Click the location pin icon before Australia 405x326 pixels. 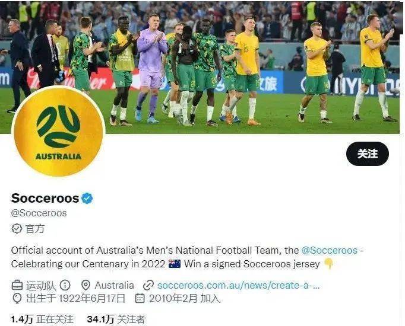point(86,285)
